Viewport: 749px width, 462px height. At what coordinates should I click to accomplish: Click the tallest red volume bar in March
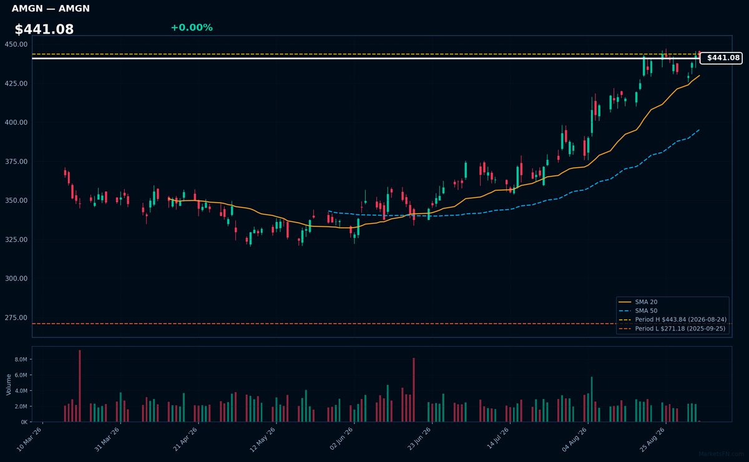coord(80,386)
